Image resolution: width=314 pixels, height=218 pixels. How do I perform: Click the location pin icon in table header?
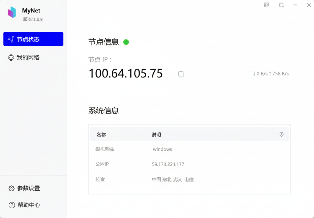pos(282,135)
